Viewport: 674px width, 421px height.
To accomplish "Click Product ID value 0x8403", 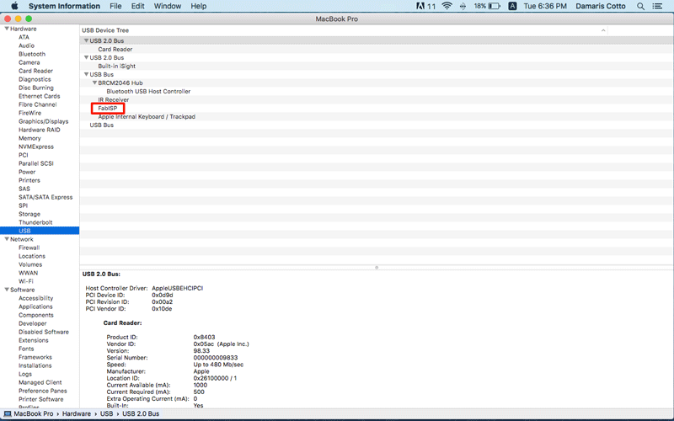I will pyautogui.click(x=204, y=338).
